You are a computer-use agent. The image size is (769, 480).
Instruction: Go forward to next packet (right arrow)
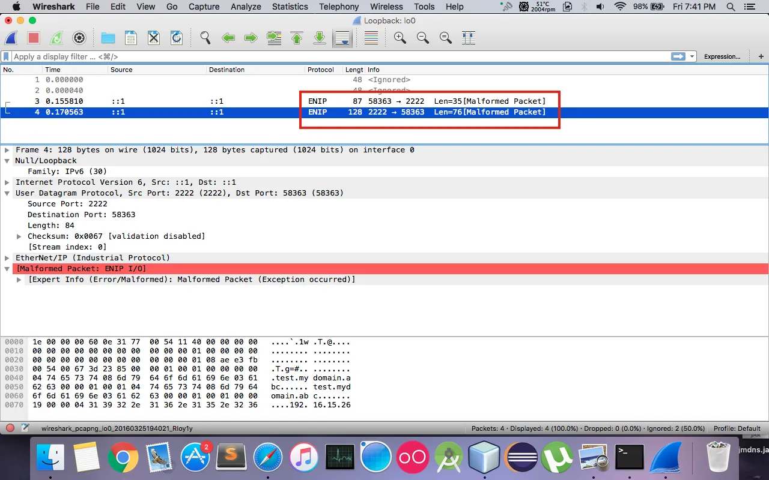pyautogui.click(x=251, y=38)
